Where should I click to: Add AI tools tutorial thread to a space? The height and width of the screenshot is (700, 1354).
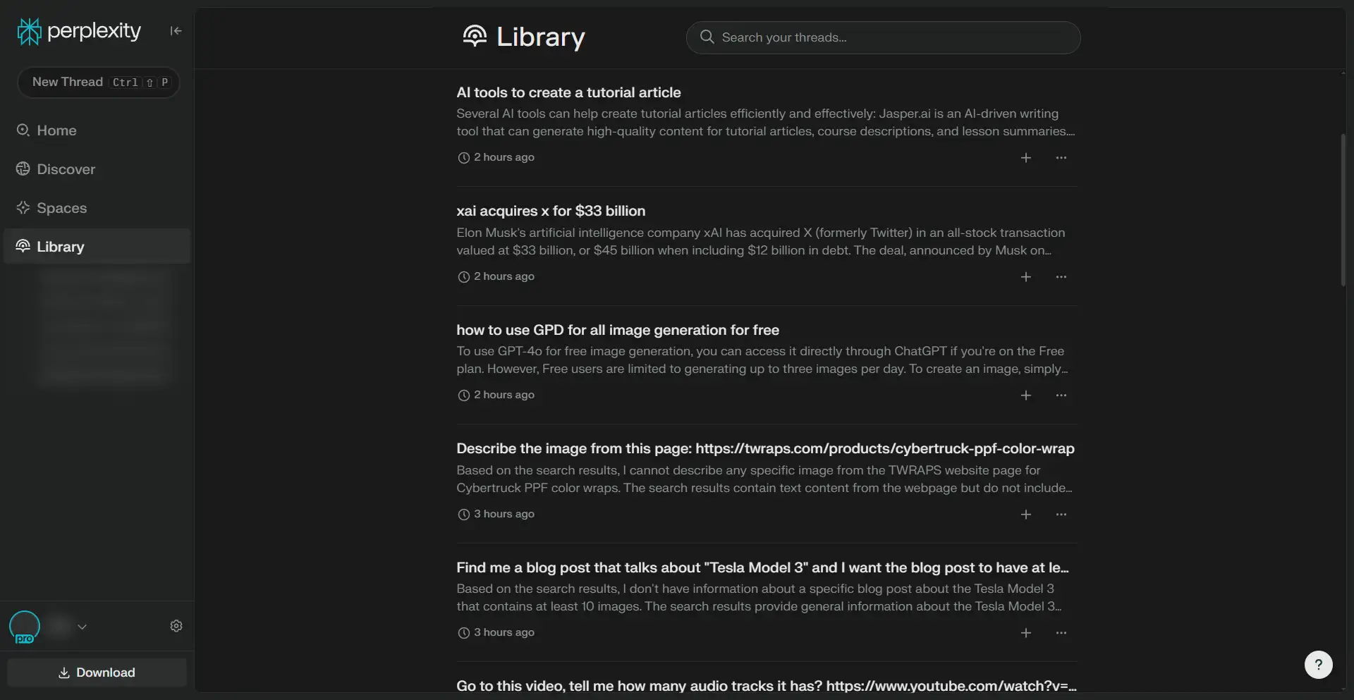pyautogui.click(x=1026, y=158)
